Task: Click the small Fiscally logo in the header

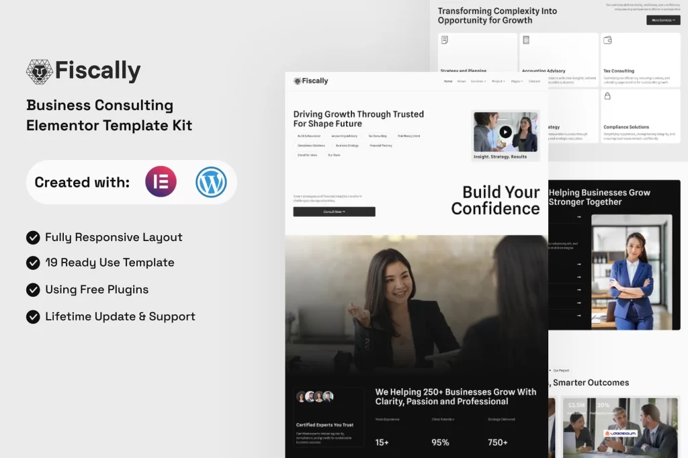Action: point(310,81)
